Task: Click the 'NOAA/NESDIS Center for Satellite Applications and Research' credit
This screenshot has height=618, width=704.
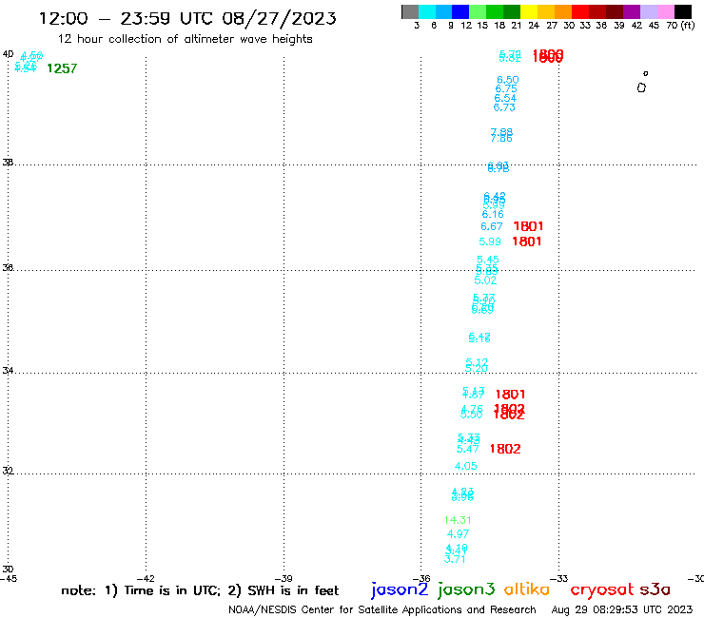Action: (382, 609)
